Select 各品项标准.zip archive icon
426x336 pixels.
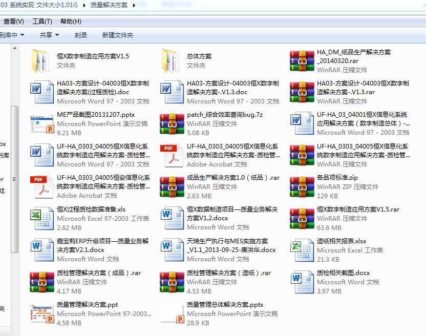click(x=302, y=186)
